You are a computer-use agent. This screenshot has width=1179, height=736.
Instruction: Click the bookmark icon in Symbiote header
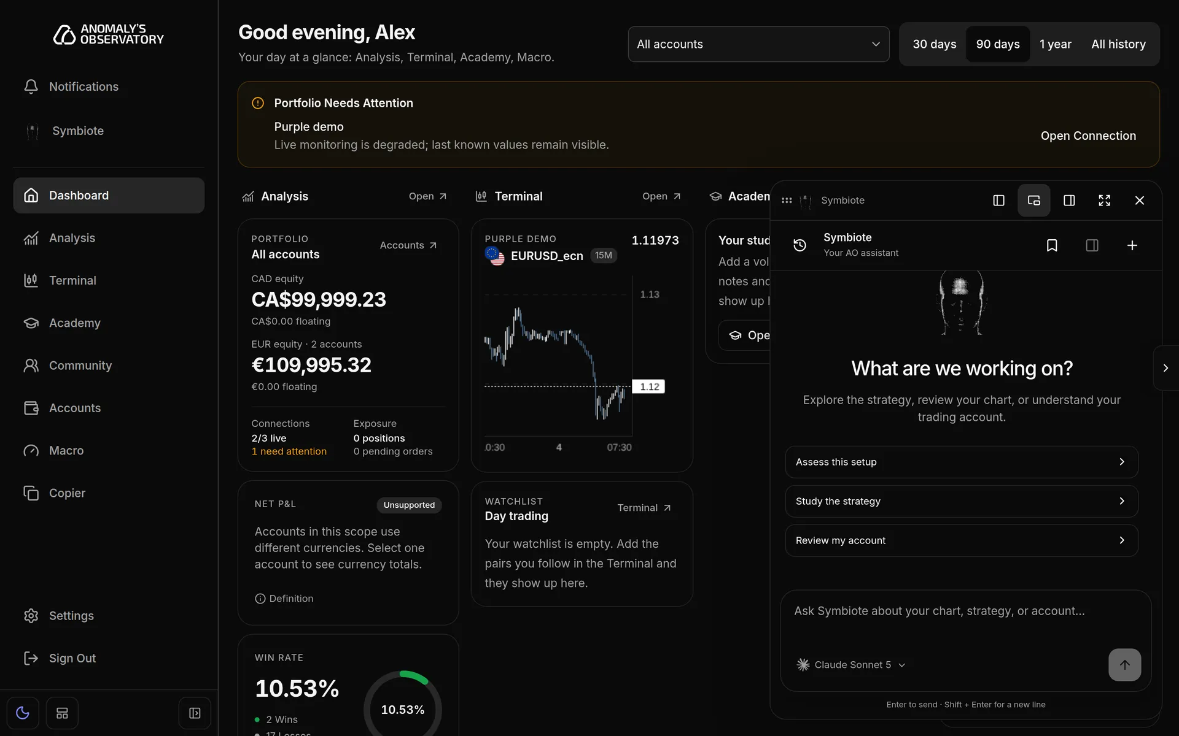pos(1052,245)
